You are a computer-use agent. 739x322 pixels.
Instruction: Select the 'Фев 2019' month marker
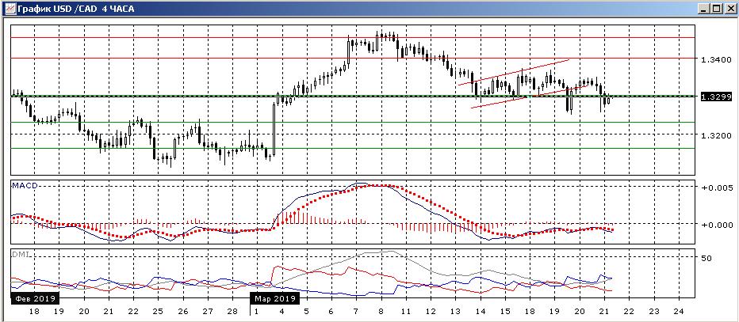(35, 299)
